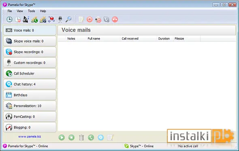Sort by the Notes column header
The height and width of the screenshot is (151, 239).
point(71,39)
